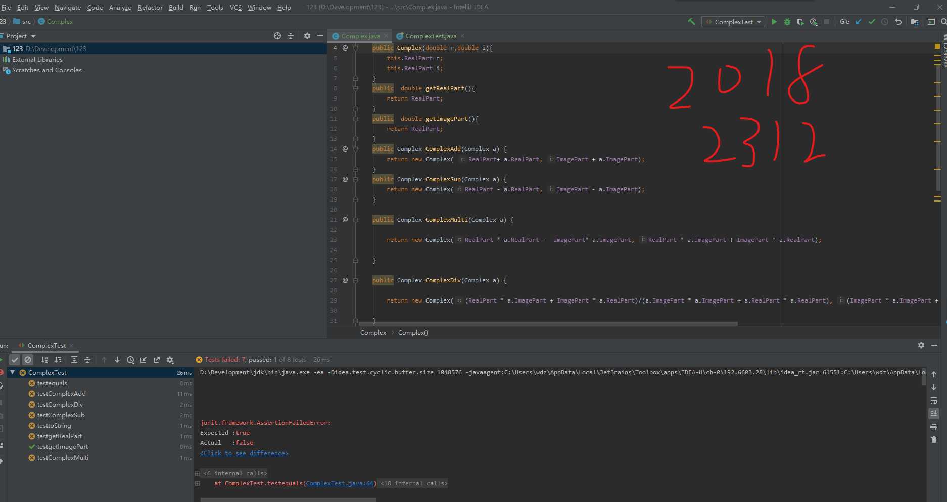Open the ComplexTest run configuration dropdown
Screen dimensions: 947x502
click(733, 22)
